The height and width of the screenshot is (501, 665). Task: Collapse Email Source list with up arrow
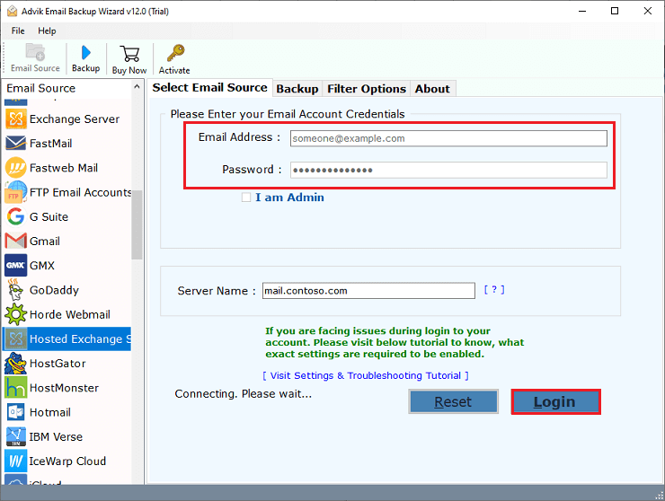(x=137, y=87)
